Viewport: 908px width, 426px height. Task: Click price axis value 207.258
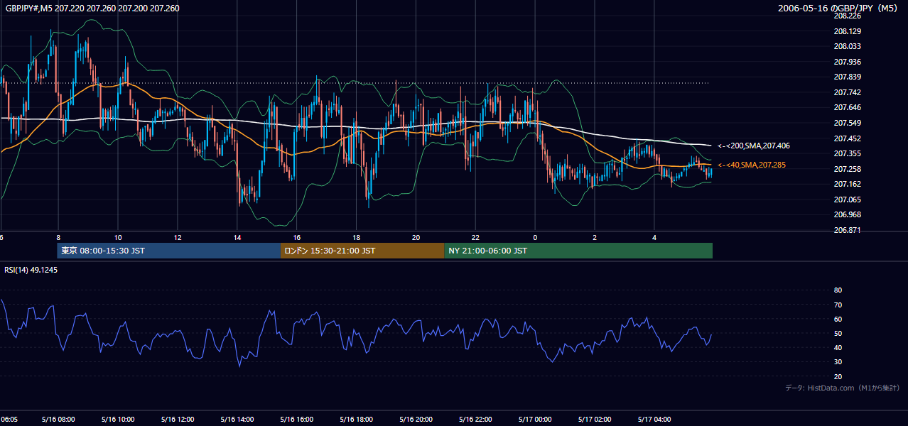pyautogui.click(x=847, y=169)
